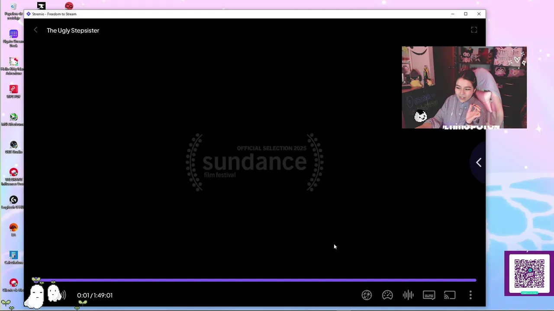
Task: Minimize the Stremio window
Action: tap(453, 14)
